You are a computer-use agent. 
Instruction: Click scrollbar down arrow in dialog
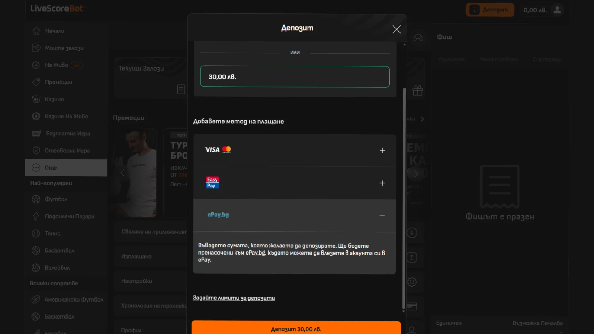click(x=404, y=311)
